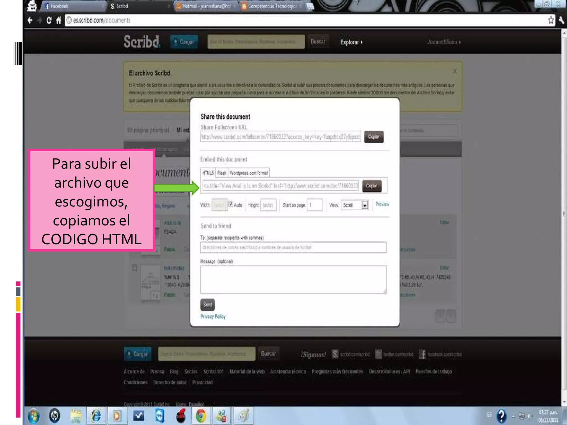Click the Send button
567x425 pixels.
pos(208,305)
